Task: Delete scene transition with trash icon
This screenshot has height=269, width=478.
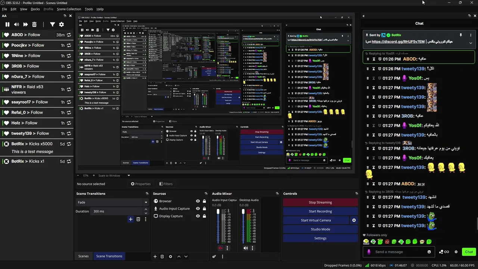Action: [138, 219]
